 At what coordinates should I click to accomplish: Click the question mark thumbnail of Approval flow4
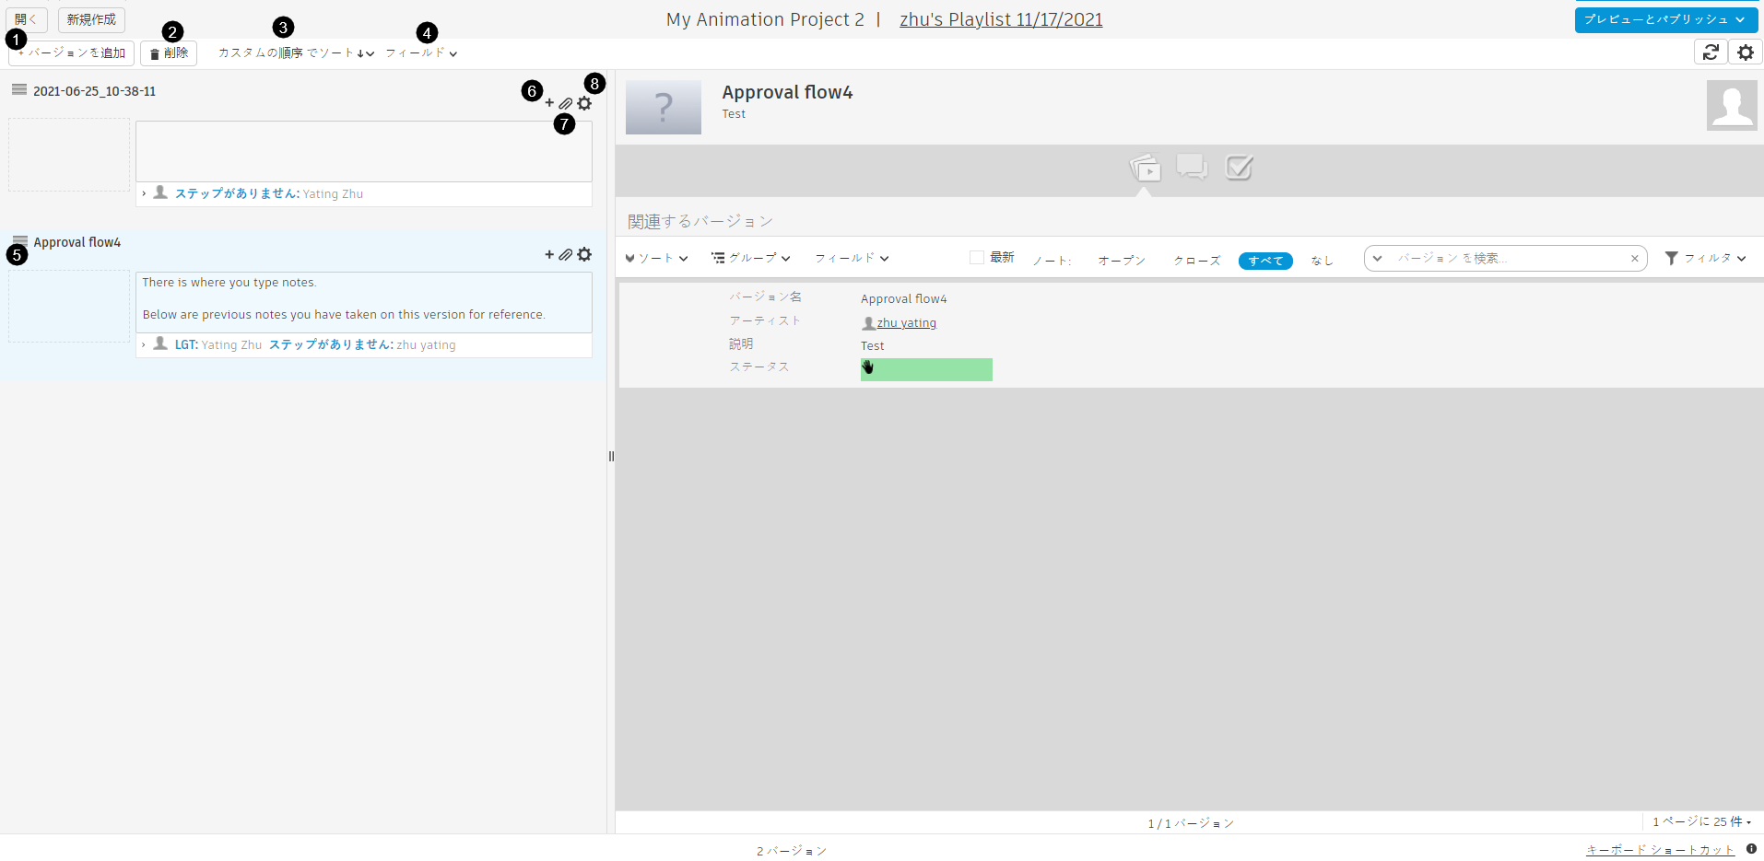pyautogui.click(x=663, y=107)
